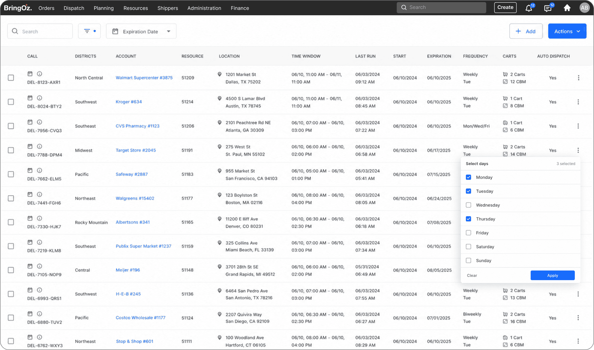The height and width of the screenshot is (350, 594).
Task: Uncheck Tuesday in Select days
Action: pos(468,191)
